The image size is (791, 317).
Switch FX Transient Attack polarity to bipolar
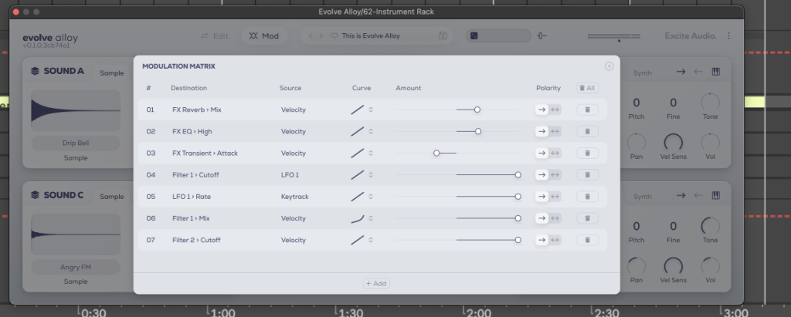click(x=555, y=153)
